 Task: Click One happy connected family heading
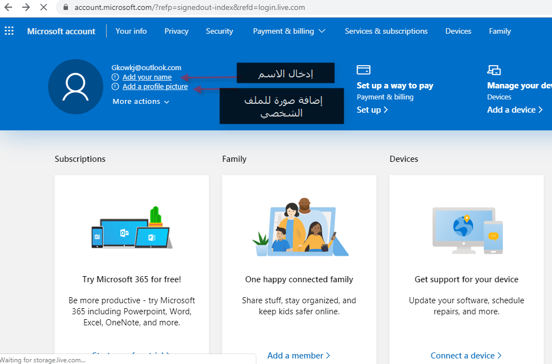pos(299,279)
